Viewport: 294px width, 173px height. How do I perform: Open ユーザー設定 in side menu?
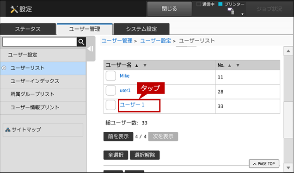coord(43,55)
